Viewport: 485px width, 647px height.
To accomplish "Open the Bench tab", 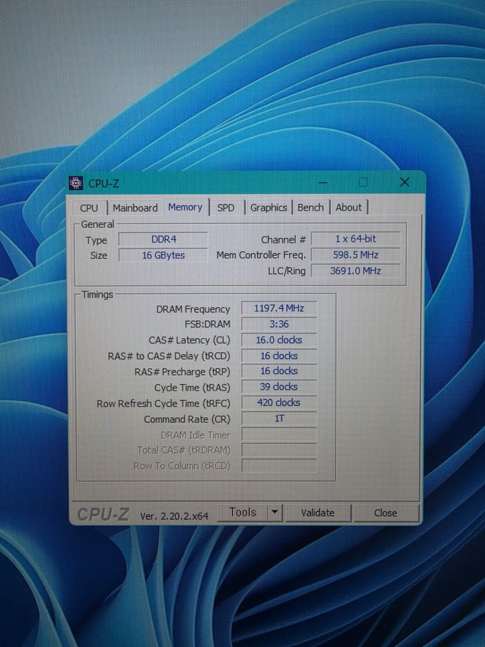I will (310, 208).
